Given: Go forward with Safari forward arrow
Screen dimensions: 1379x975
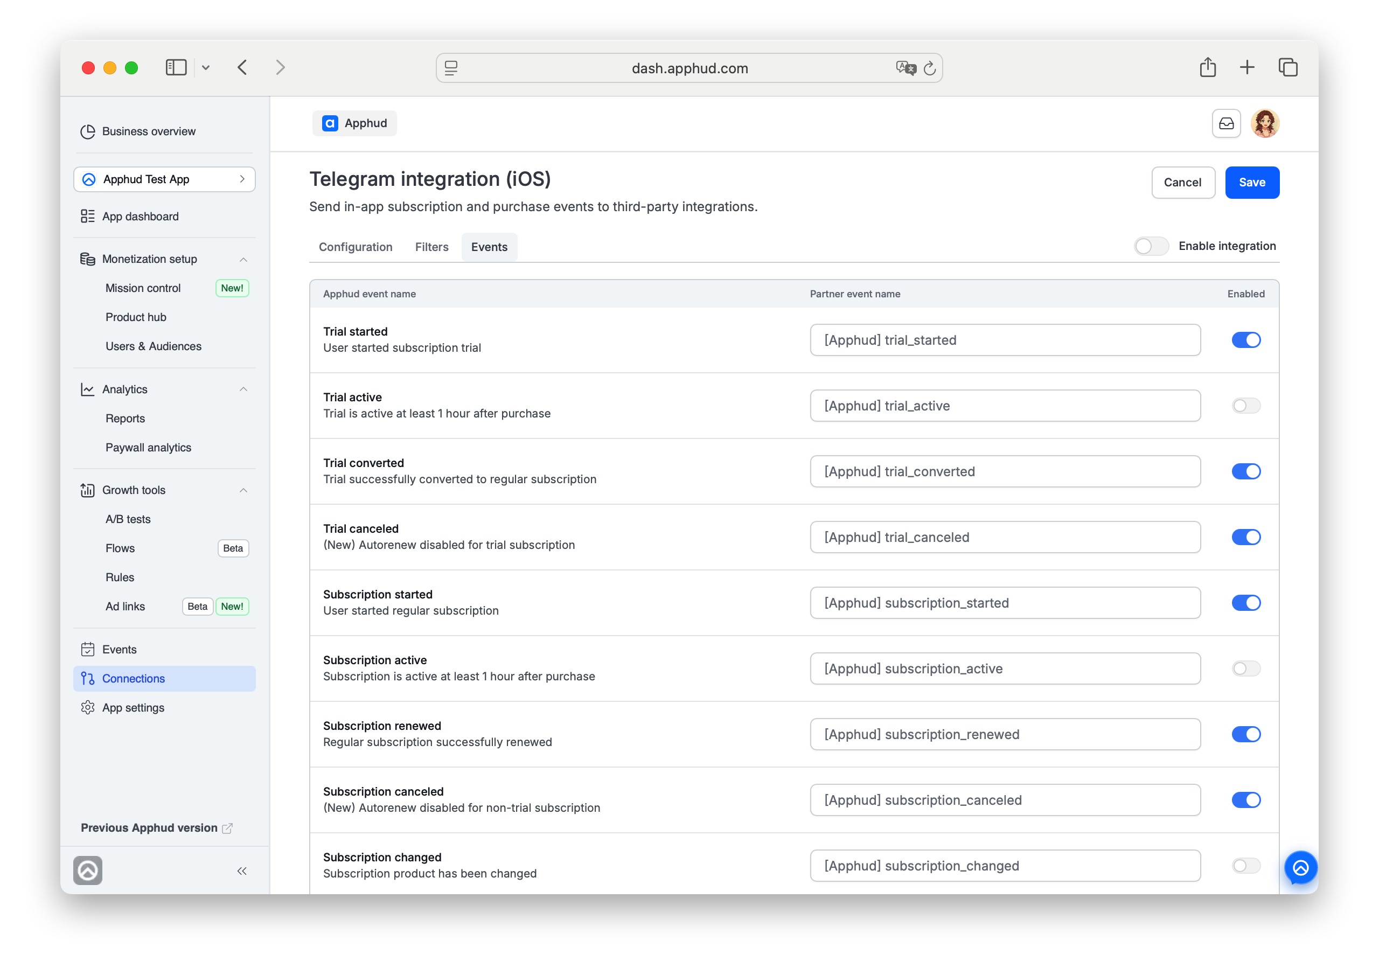Looking at the screenshot, I should click(280, 67).
